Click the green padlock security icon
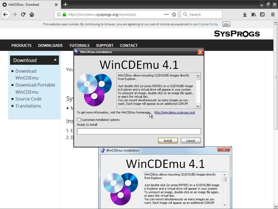Image resolution: width=278 pixels, height=209 pixels. (64, 14)
